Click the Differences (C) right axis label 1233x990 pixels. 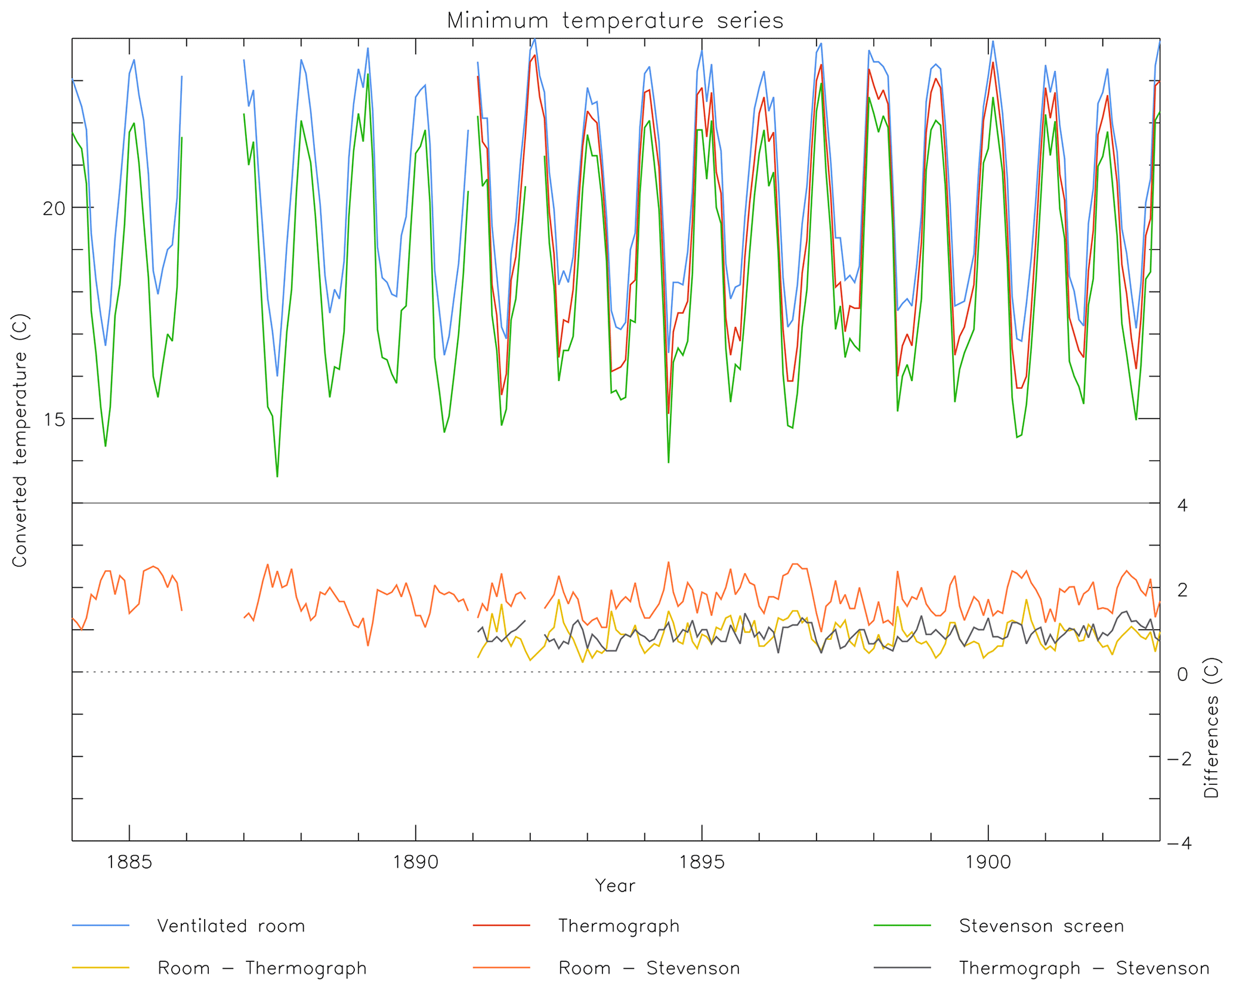click(x=1211, y=728)
